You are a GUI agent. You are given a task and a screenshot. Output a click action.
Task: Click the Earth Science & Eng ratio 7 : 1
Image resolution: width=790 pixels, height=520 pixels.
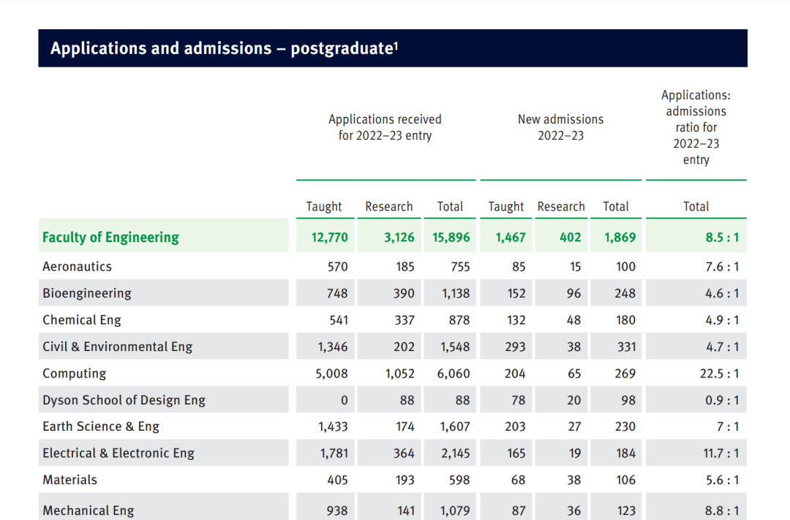(728, 427)
